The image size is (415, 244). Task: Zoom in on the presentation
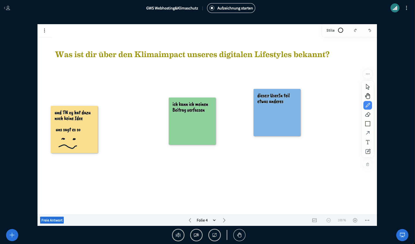pos(355,220)
